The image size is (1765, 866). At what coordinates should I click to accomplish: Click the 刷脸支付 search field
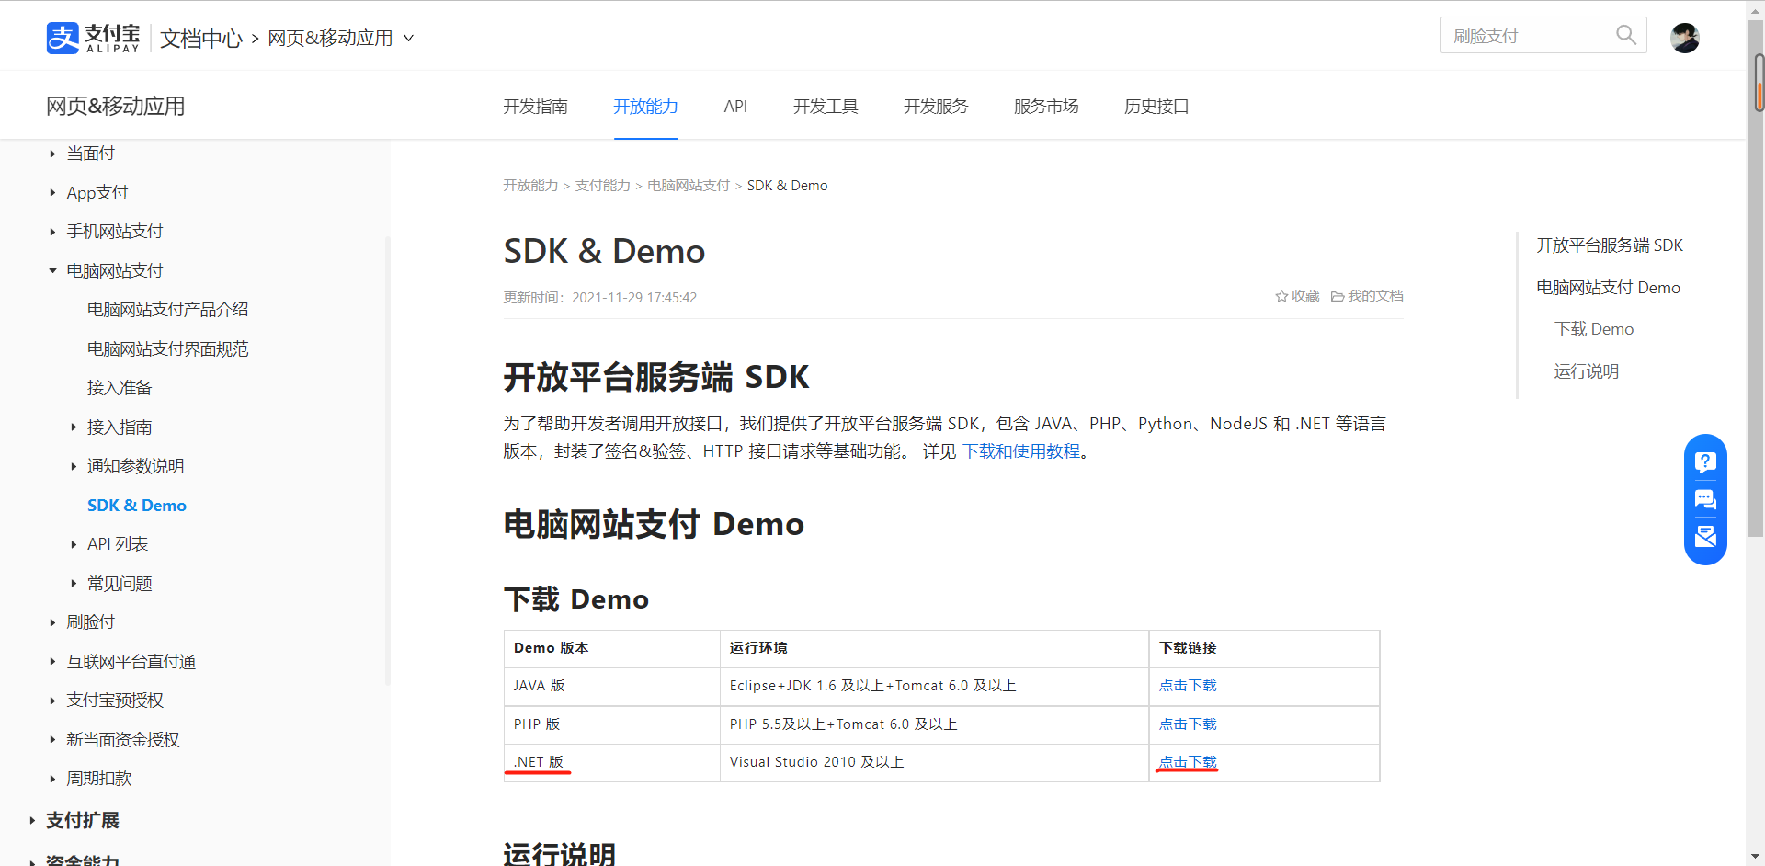click(1543, 35)
